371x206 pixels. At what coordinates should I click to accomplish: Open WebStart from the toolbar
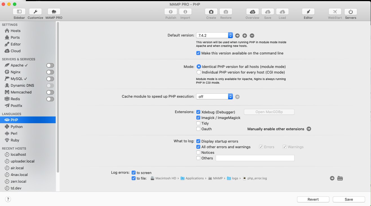point(335,12)
